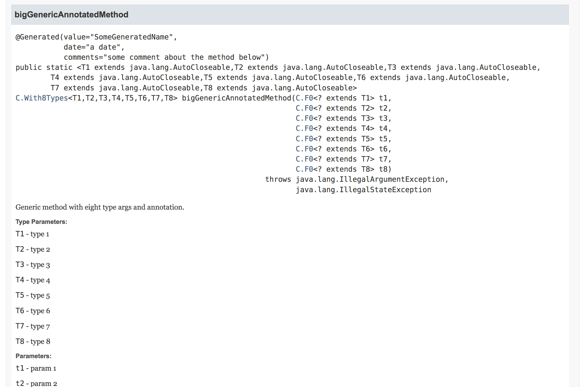Image resolution: width=587 pixels, height=387 pixels.
Task: Click the t1 param 1 entry
Action: pos(36,368)
